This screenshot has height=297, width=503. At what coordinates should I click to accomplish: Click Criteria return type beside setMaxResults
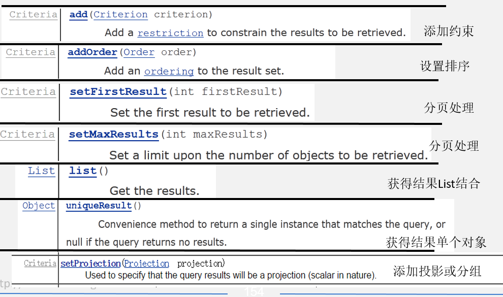click(27, 135)
